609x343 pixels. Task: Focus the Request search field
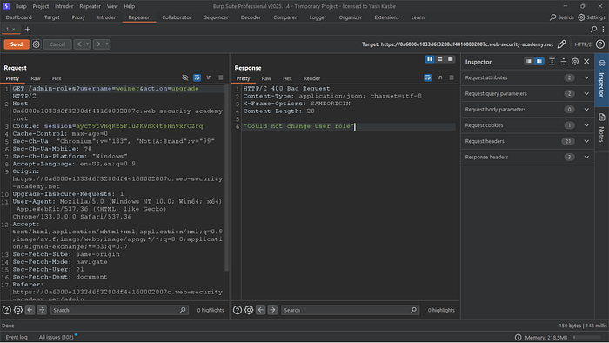tap(119, 310)
